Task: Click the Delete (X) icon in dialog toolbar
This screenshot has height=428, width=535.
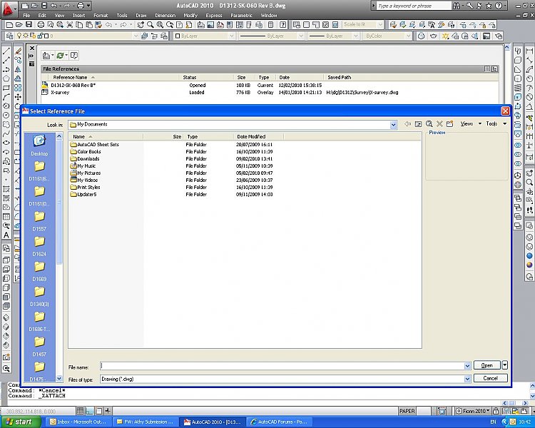Action: point(439,124)
